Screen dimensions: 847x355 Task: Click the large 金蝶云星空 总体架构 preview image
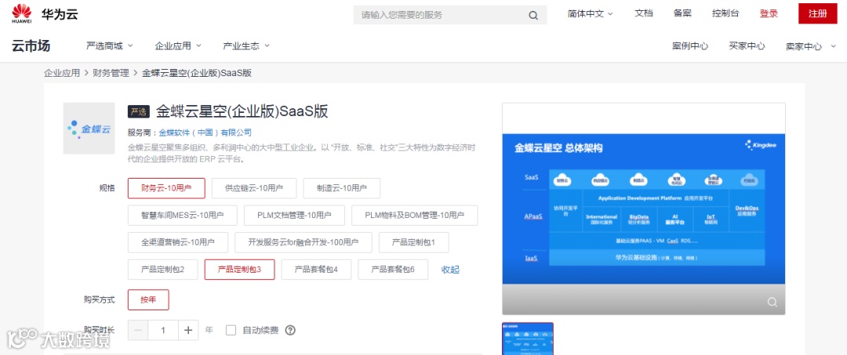click(x=643, y=208)
